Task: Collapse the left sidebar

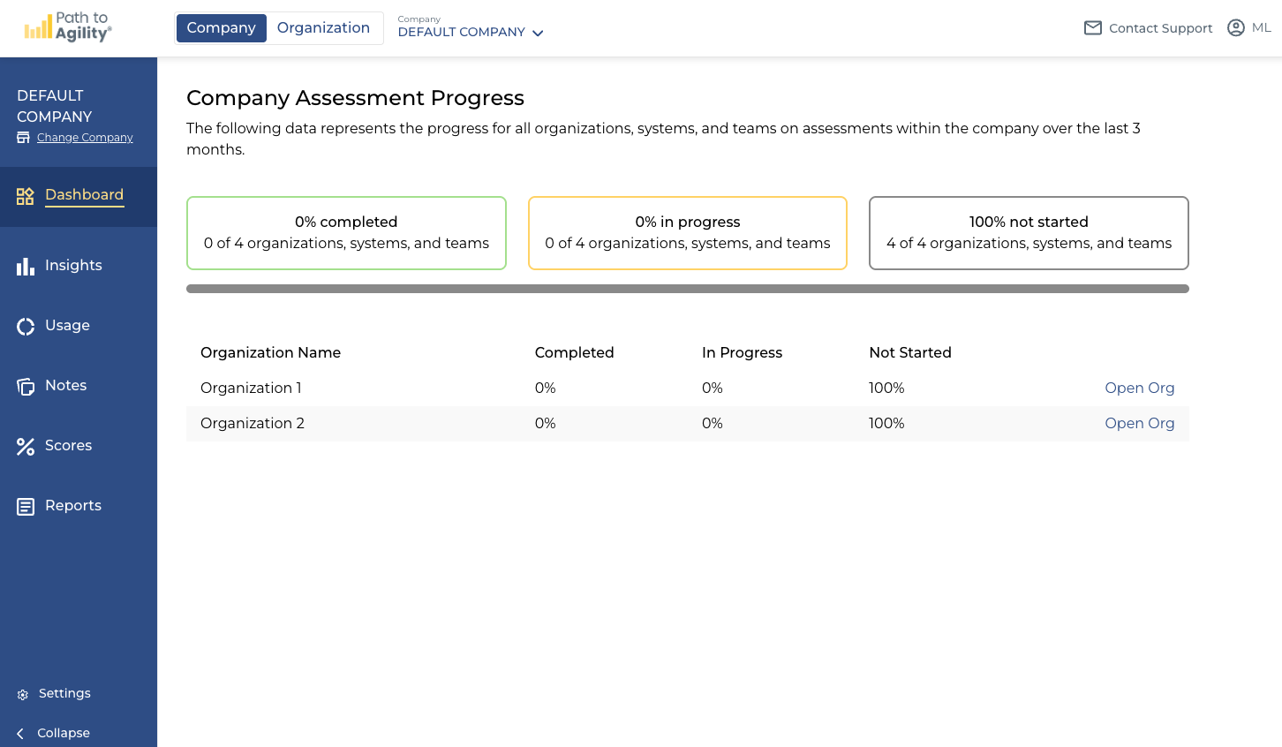Action: [54, 733]
